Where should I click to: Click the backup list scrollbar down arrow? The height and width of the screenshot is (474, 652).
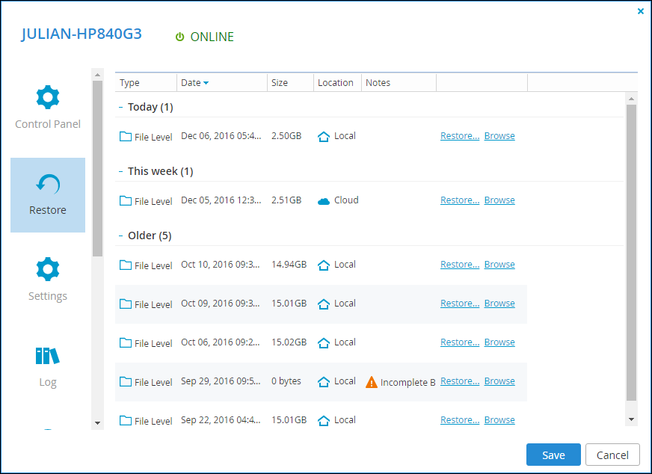click(x=631, y=419)
